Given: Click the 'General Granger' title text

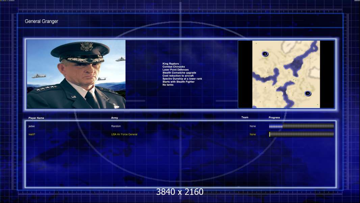Looking at the screenshot, I should [41, 21].
